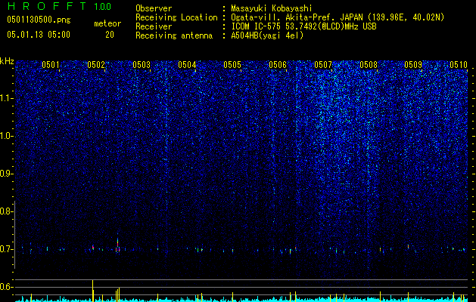The image size is (476, 302).
Task: Click the Receiving antenna value A504HB
Action: [244, 35]
